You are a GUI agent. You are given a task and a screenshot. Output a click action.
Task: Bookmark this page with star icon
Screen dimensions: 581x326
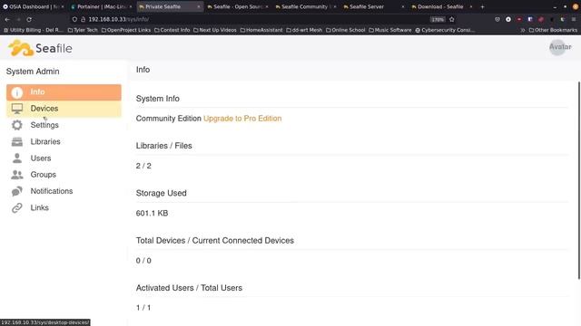tap(452, 19)
